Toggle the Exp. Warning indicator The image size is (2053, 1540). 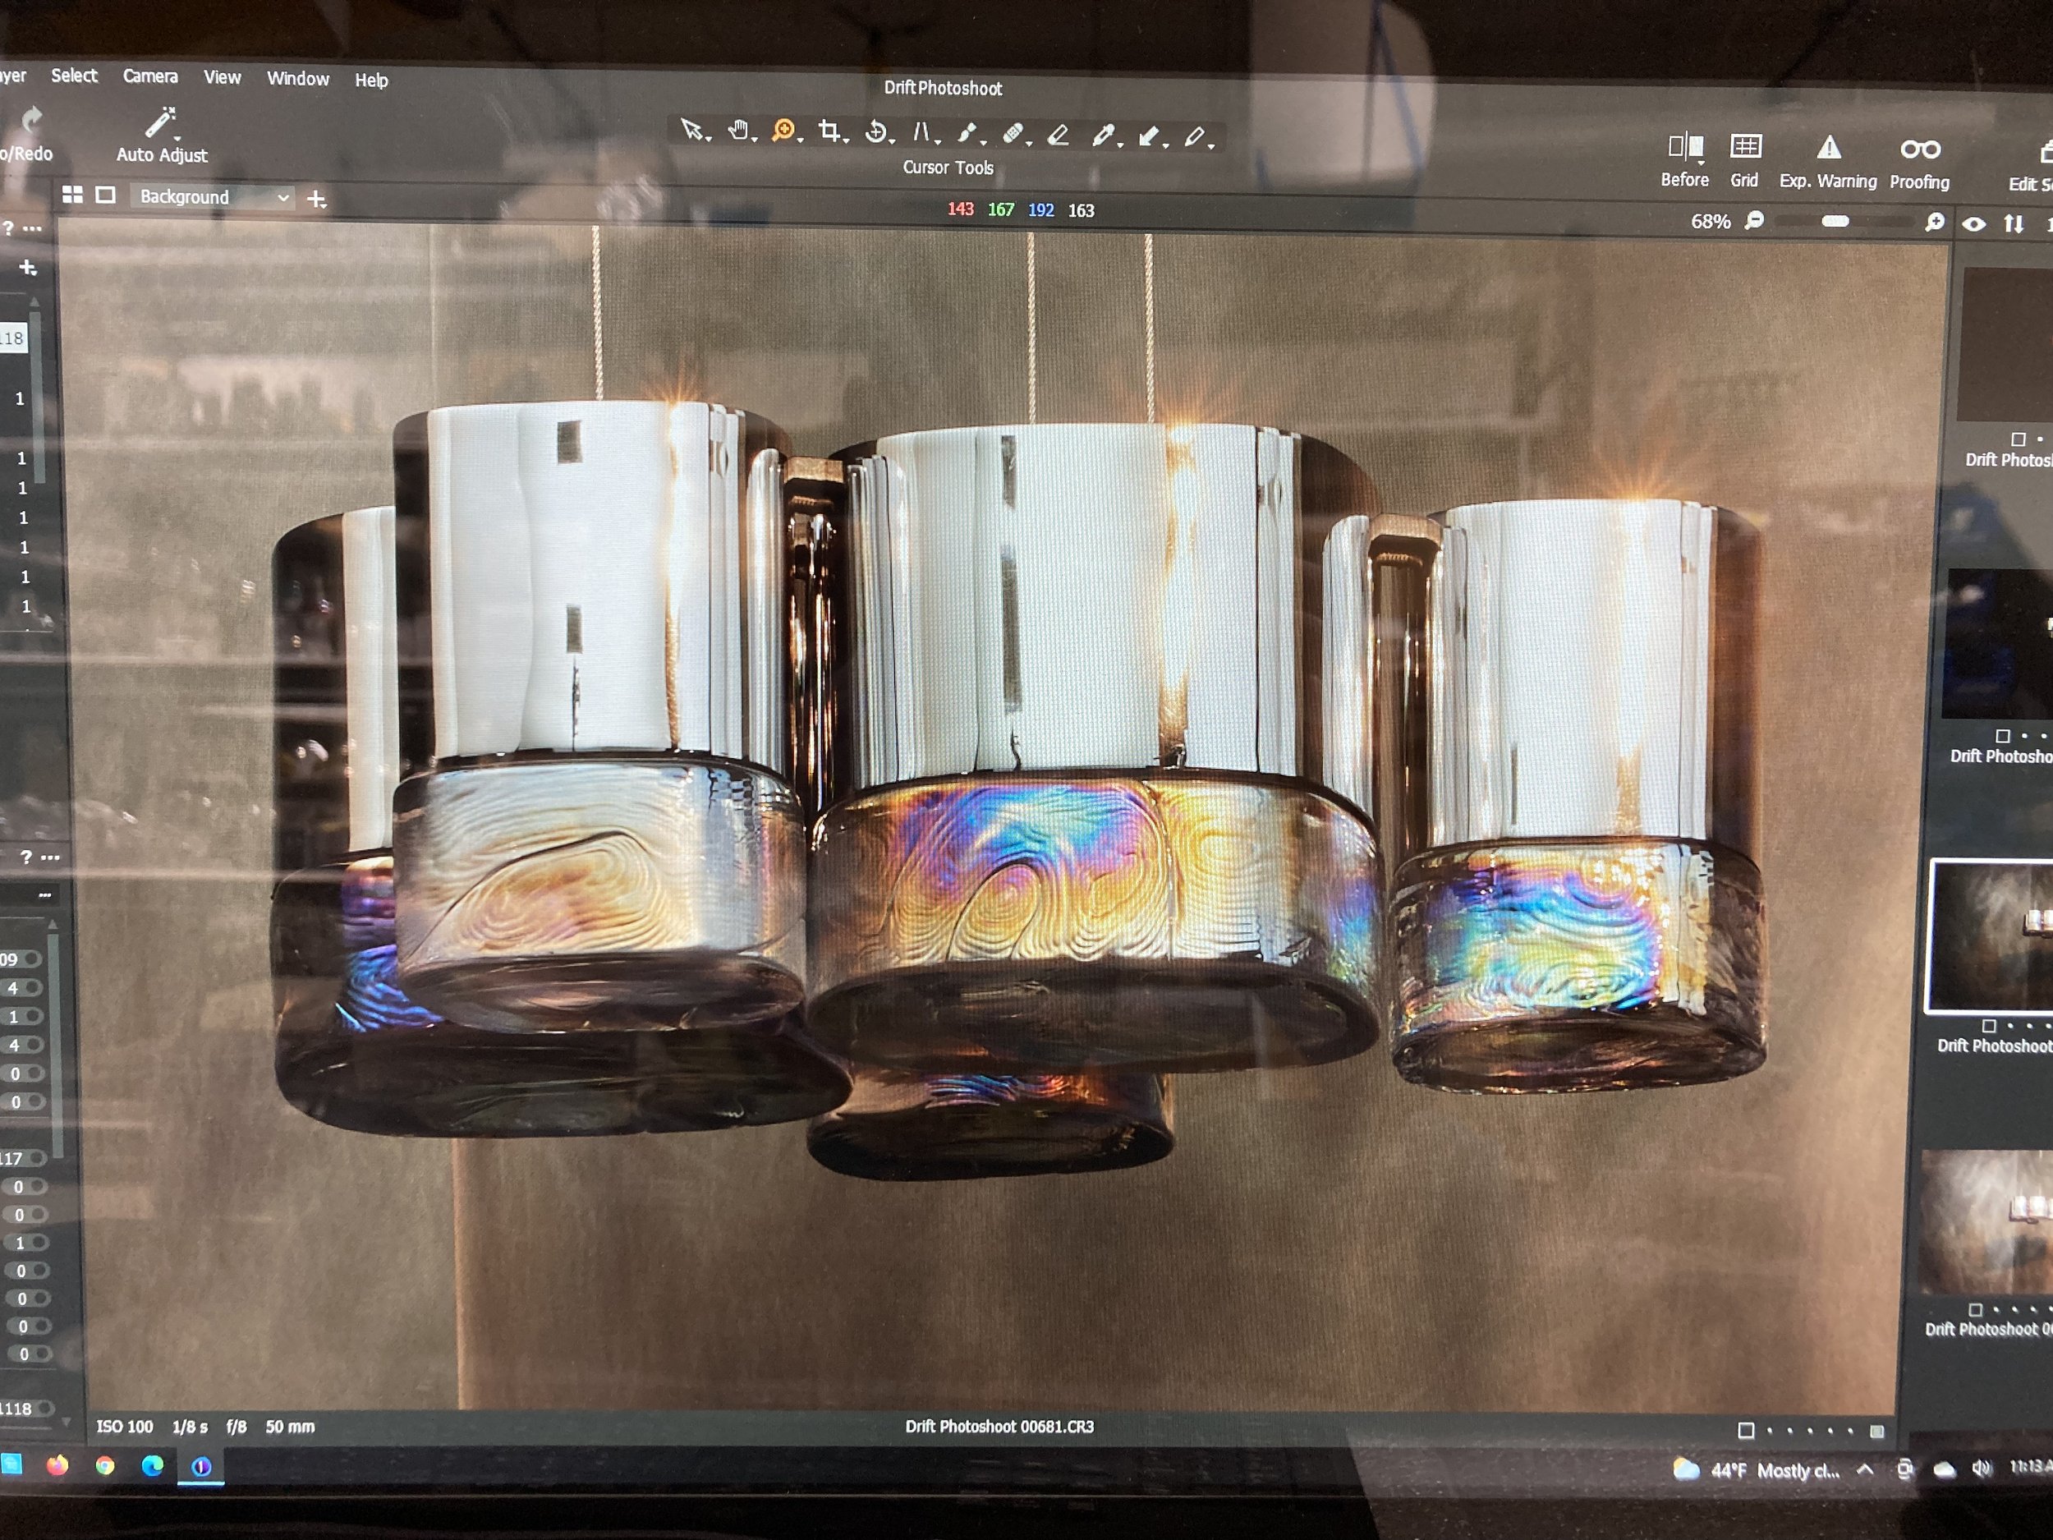[x=1827, y=163]
